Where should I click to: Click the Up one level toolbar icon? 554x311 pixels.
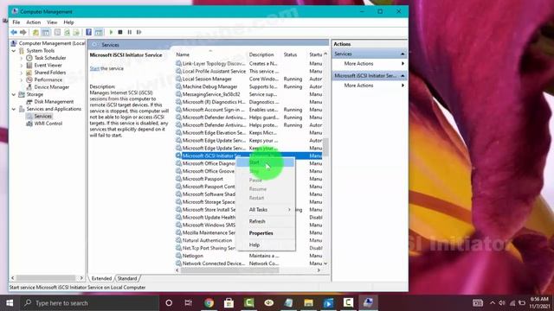coord(35,33)
